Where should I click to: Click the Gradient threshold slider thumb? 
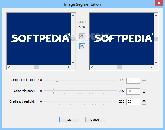(51, 102)
